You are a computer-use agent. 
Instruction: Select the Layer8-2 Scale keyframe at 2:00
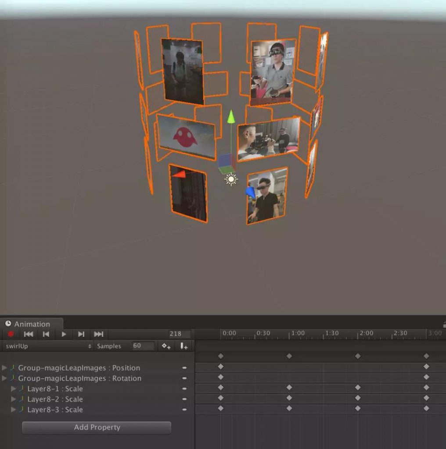(x=358, y=398)
